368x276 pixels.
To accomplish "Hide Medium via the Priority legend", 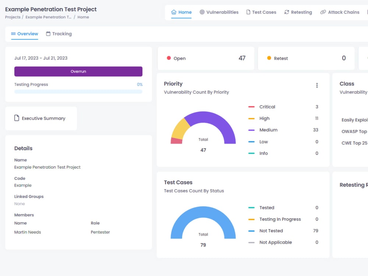I will coord(268,130).
